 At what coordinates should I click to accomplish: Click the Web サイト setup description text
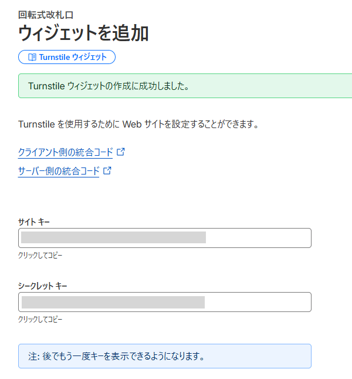[x=138, y=125]
